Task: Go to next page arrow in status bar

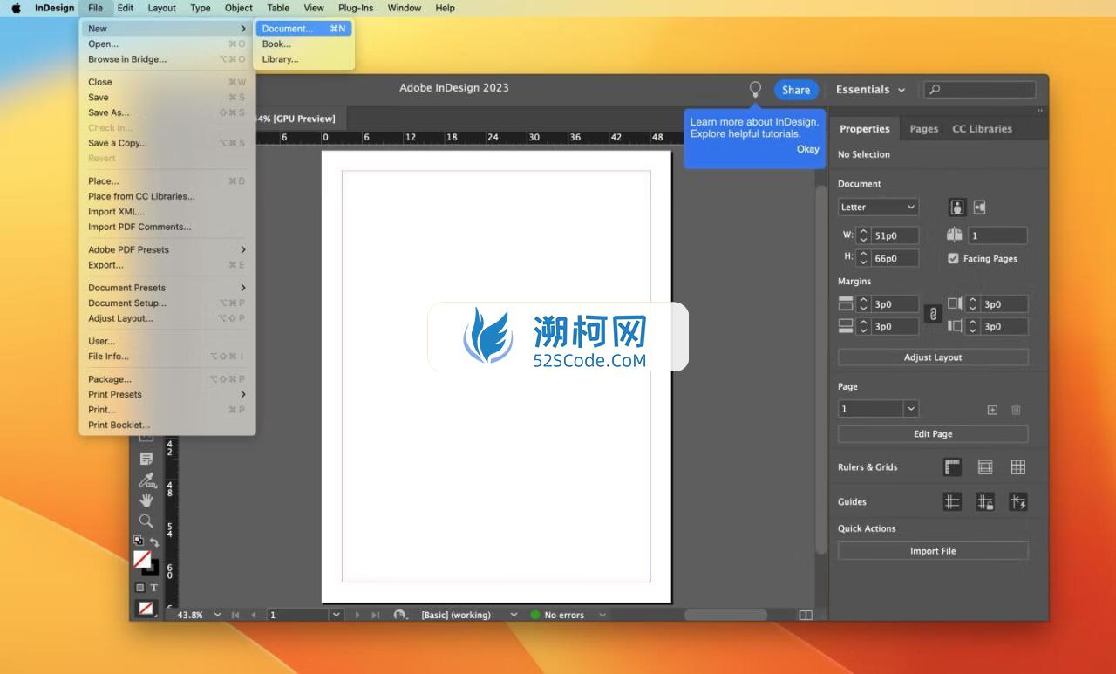Action: 357,615
